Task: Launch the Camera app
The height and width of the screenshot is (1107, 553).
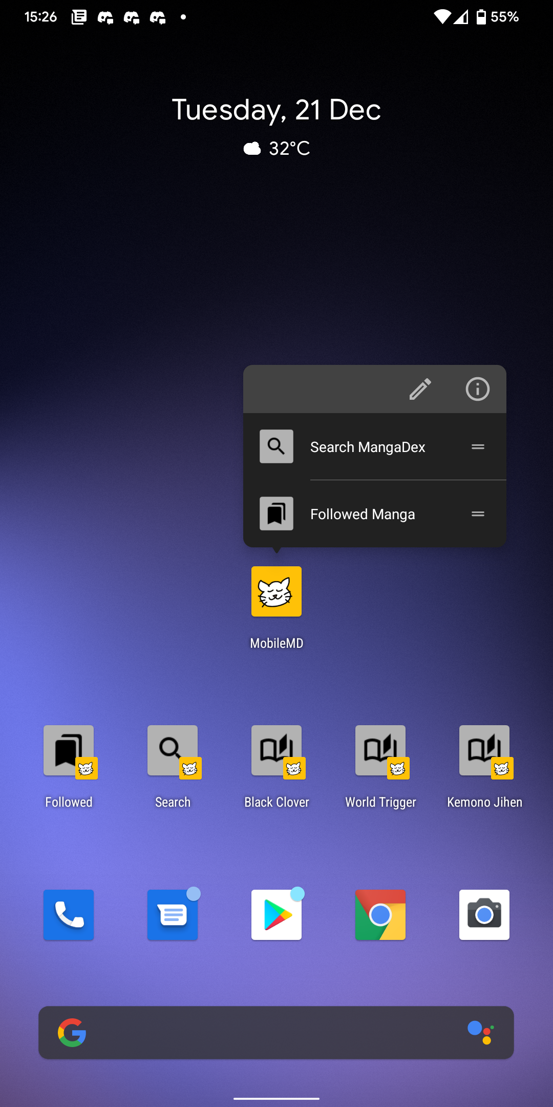Action: coord(484,915)
